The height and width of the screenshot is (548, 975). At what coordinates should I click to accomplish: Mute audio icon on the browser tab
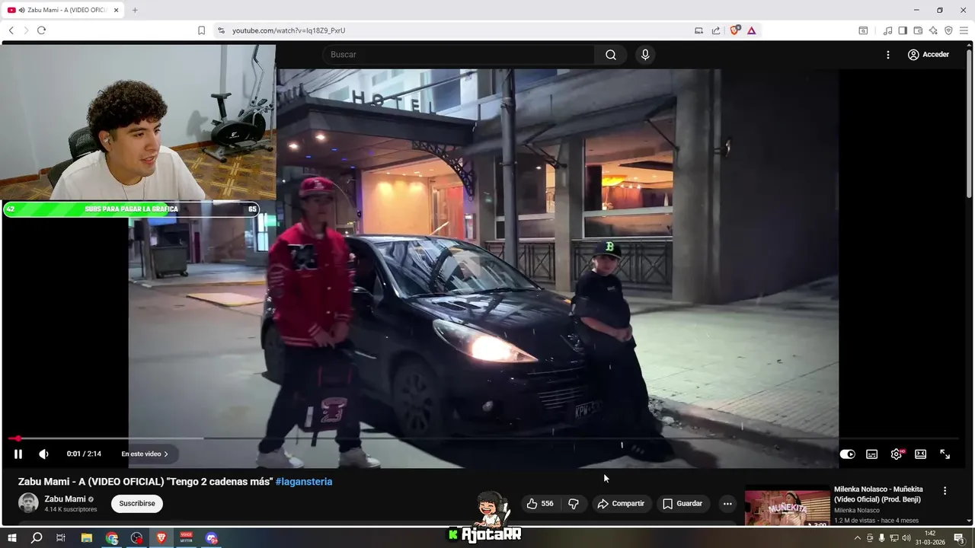21,10
